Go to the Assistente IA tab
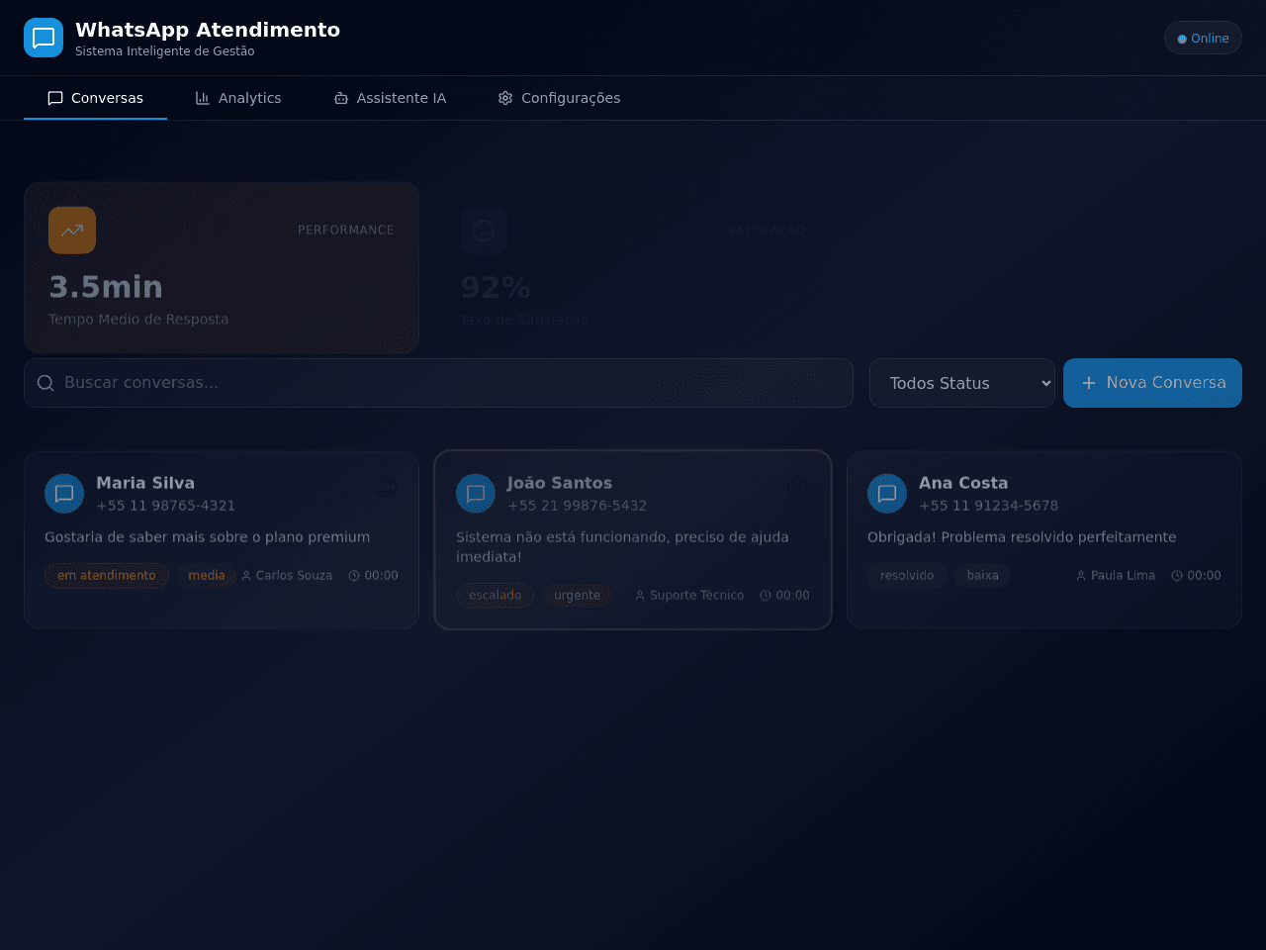The width and height of the screenshot is (1266, 950). coord(390,98)
